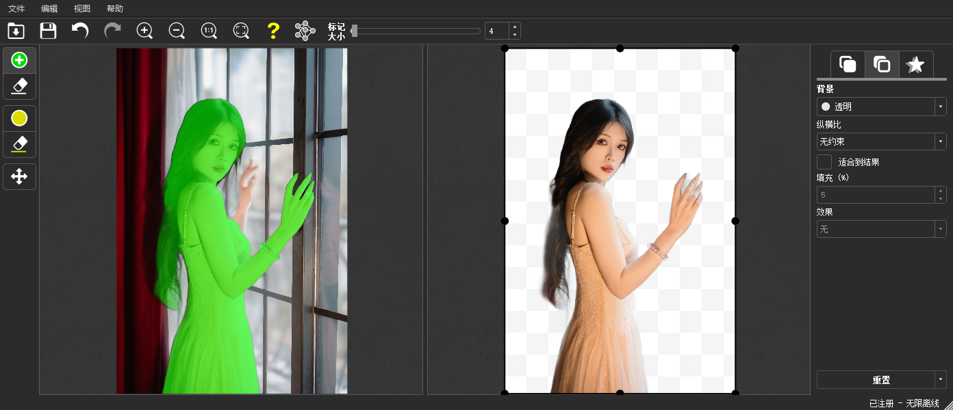
Task: Click the 标记大小 label
Action: tap(336, 31)
